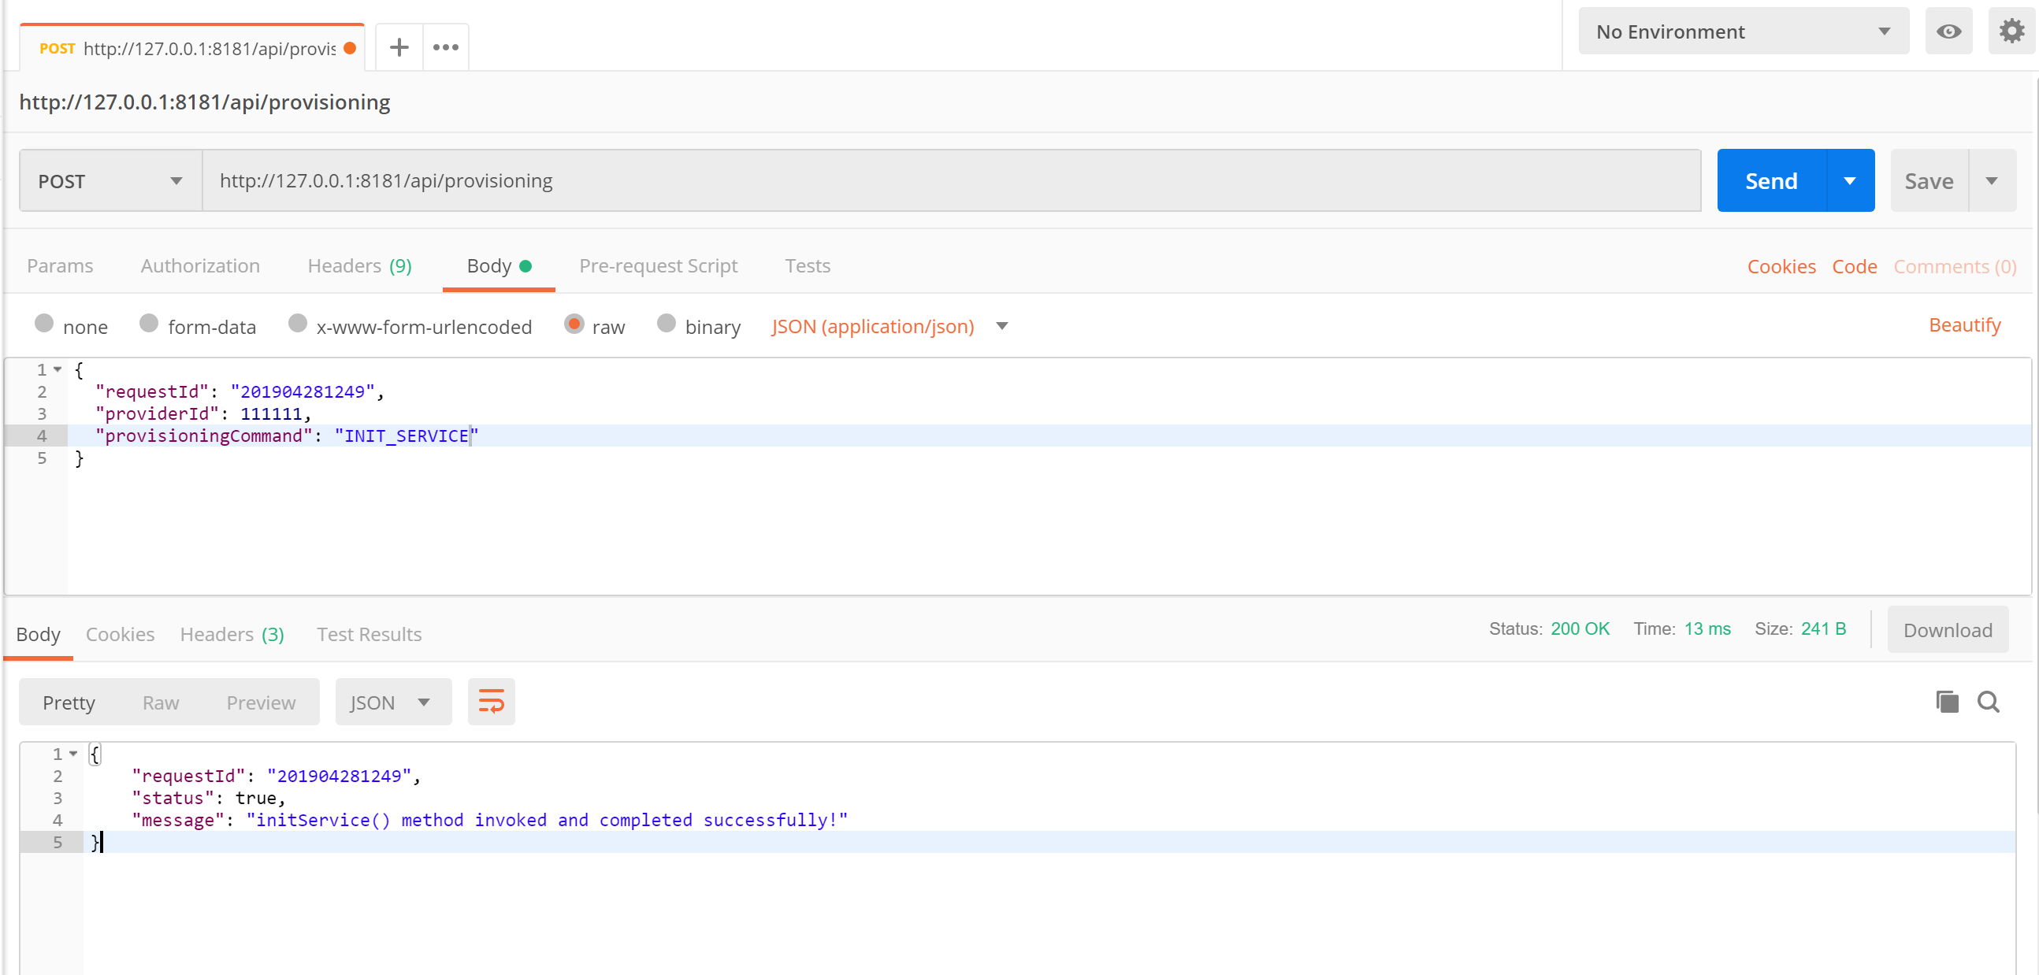Open Save button dropdown arrow

pos(1992,181)
